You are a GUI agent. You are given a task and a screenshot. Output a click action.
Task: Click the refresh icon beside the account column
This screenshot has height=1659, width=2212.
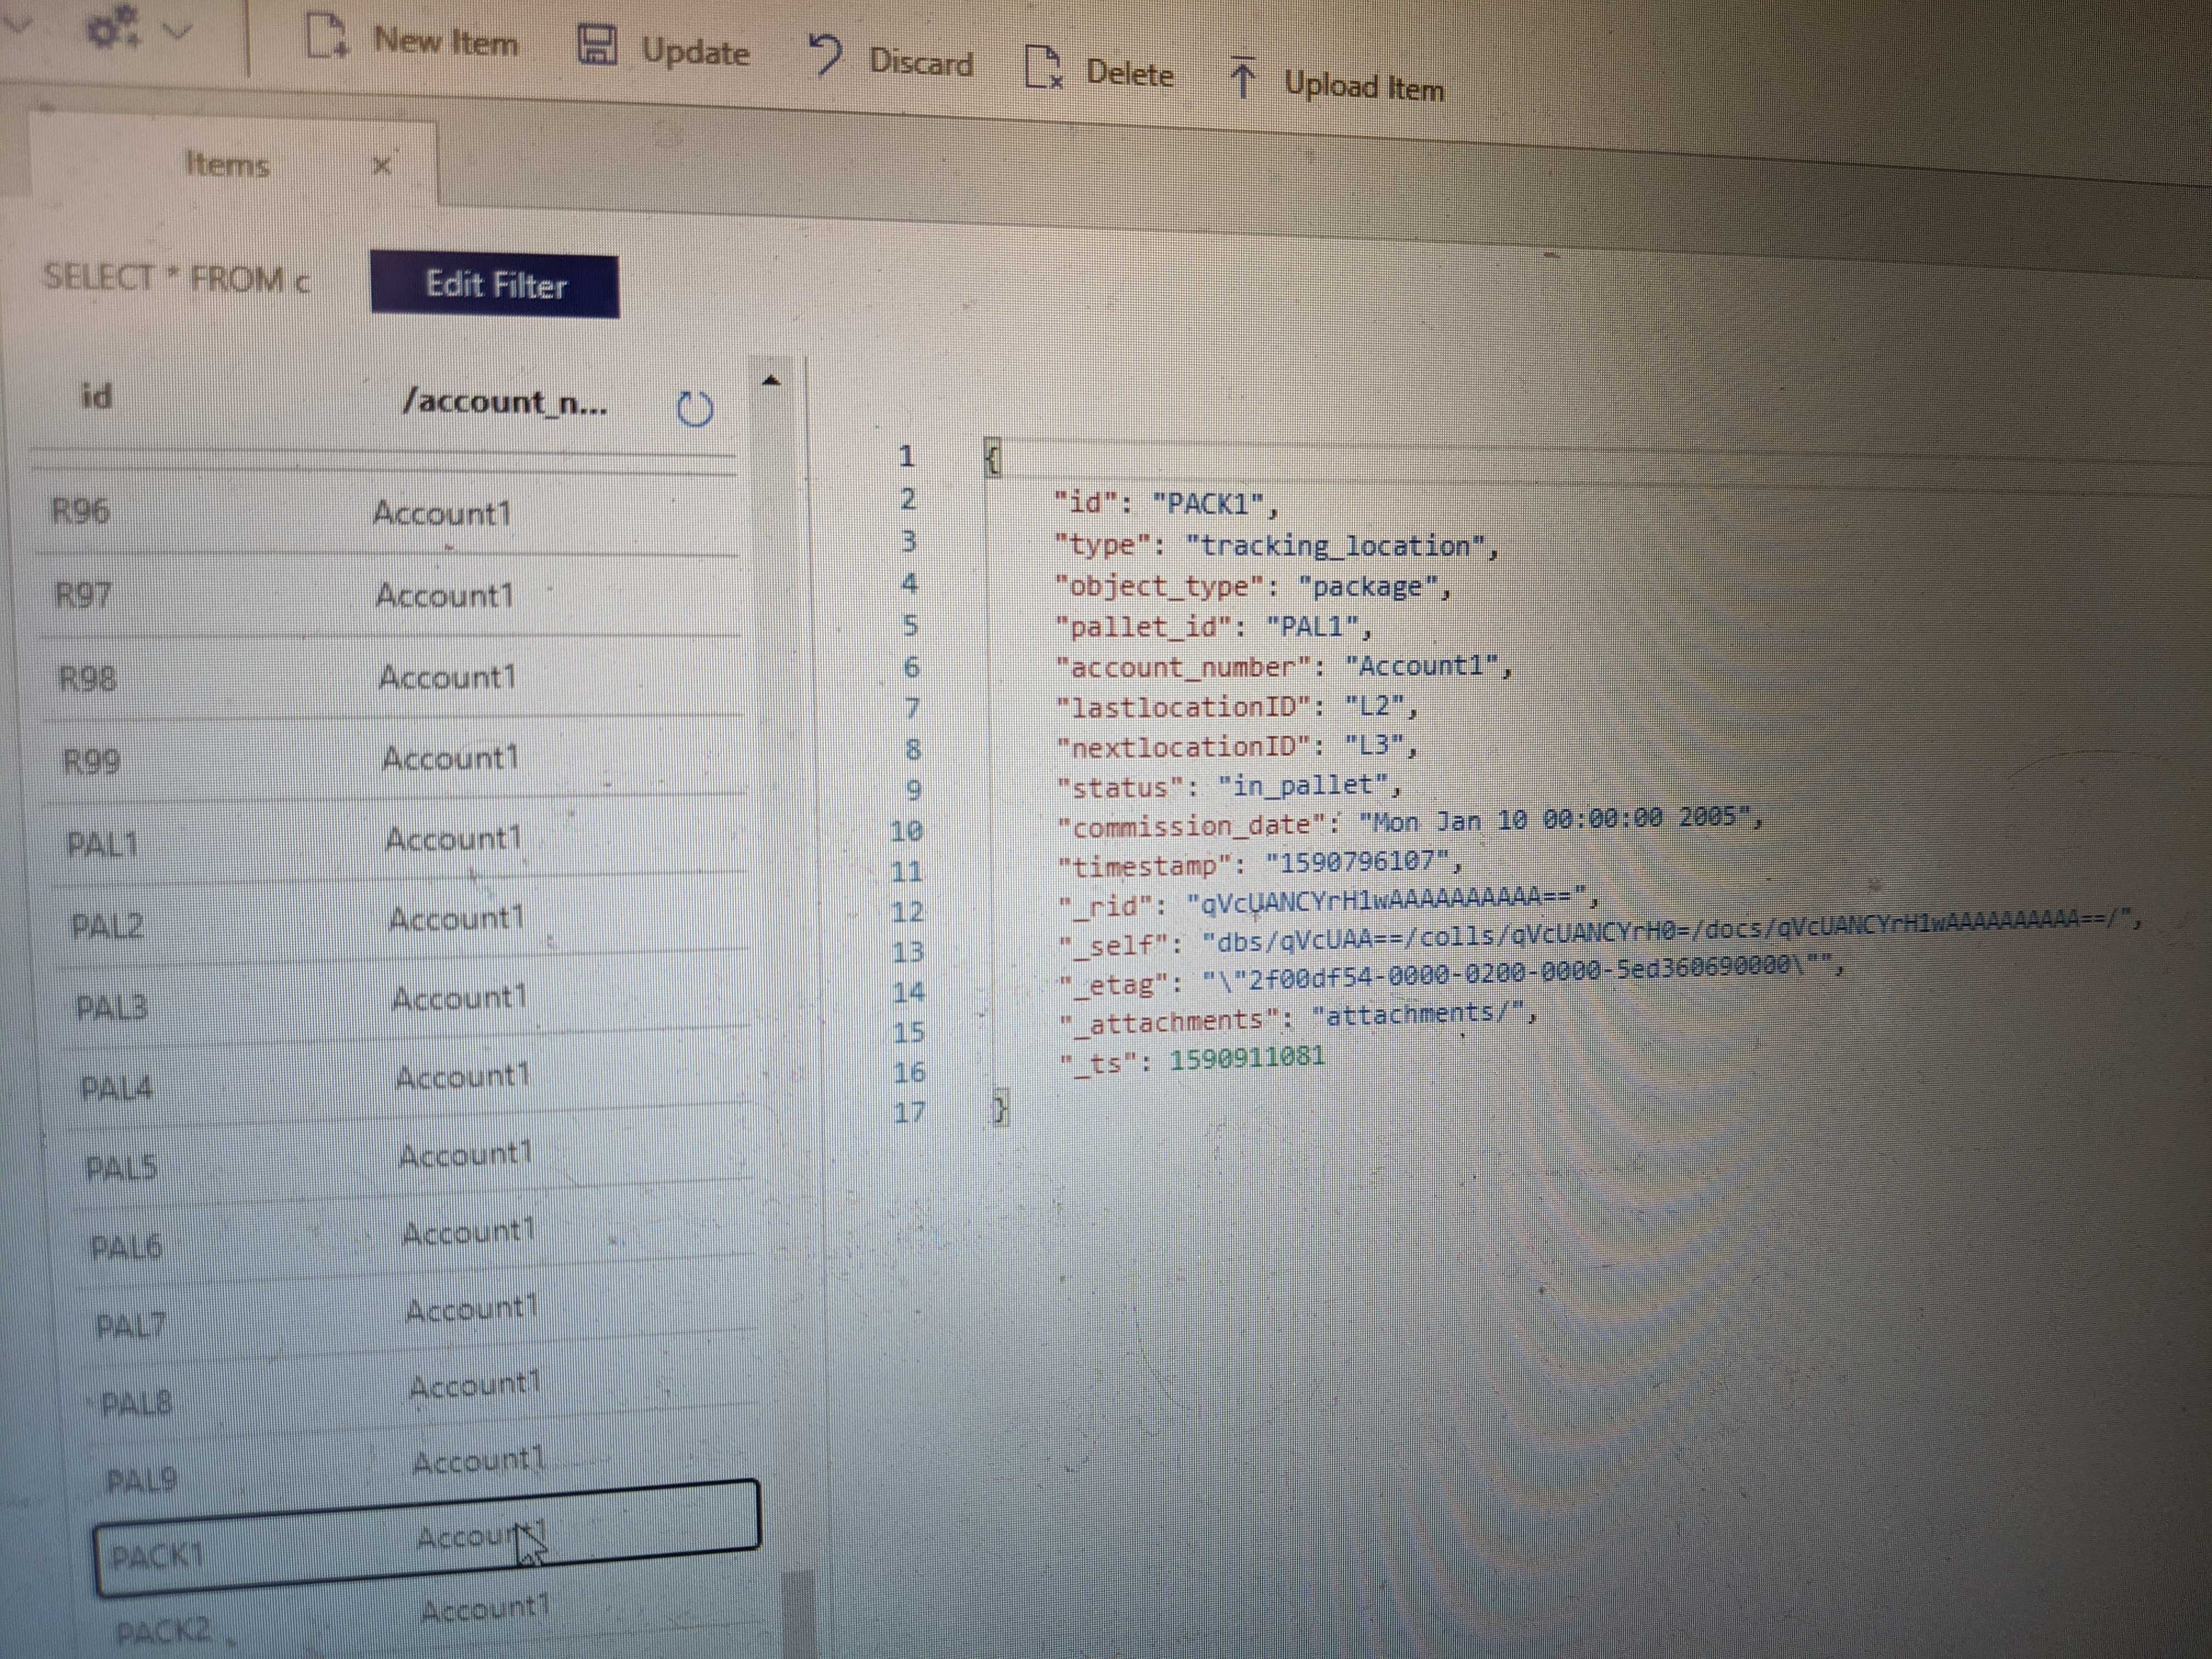[x=695, y=409]
